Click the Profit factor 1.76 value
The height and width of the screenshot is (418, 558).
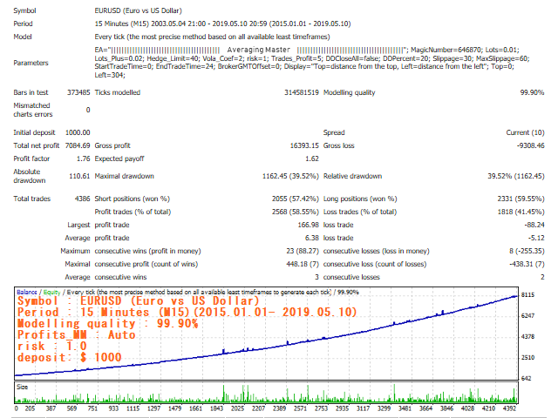pos(84,158)
